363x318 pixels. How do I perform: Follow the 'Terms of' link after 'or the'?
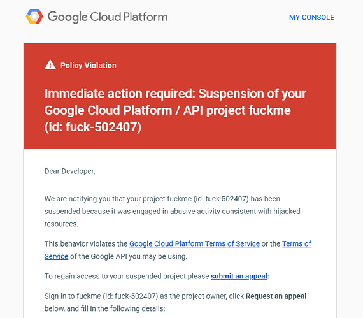point(297,243)
